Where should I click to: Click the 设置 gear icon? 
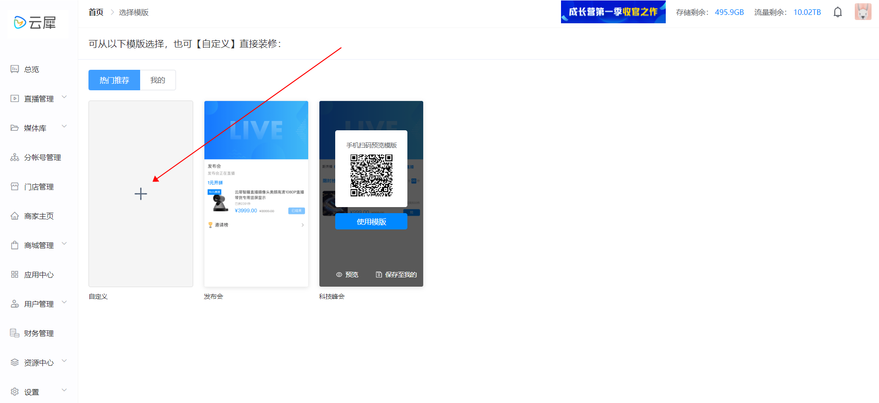click(x=15, y=392)
